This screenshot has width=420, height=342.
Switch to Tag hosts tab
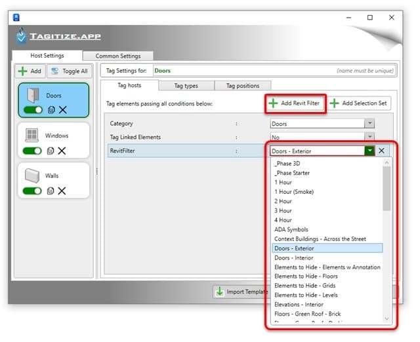click(x=129, y=85)
